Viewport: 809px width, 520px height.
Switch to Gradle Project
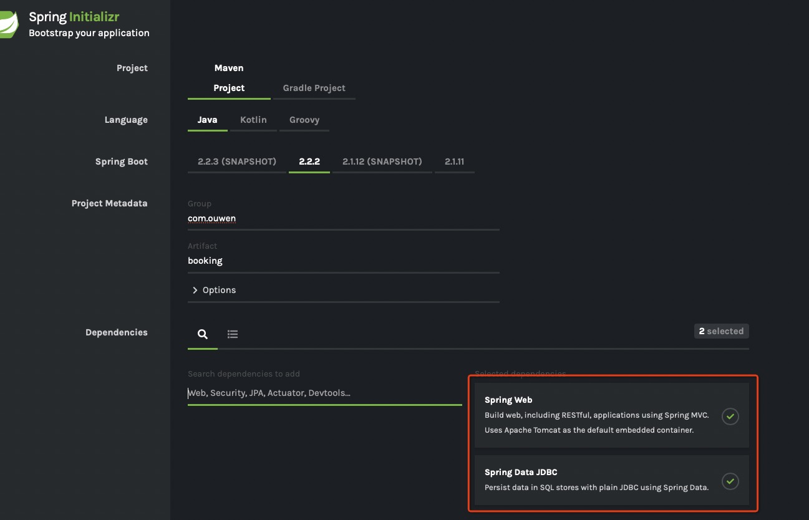314,88
